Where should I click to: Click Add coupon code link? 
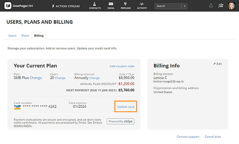click(122, 66)
